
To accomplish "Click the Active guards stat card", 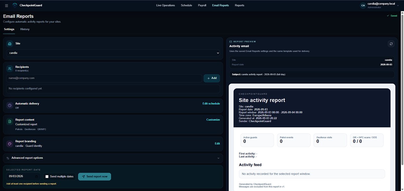I will [x=257, y=140].
